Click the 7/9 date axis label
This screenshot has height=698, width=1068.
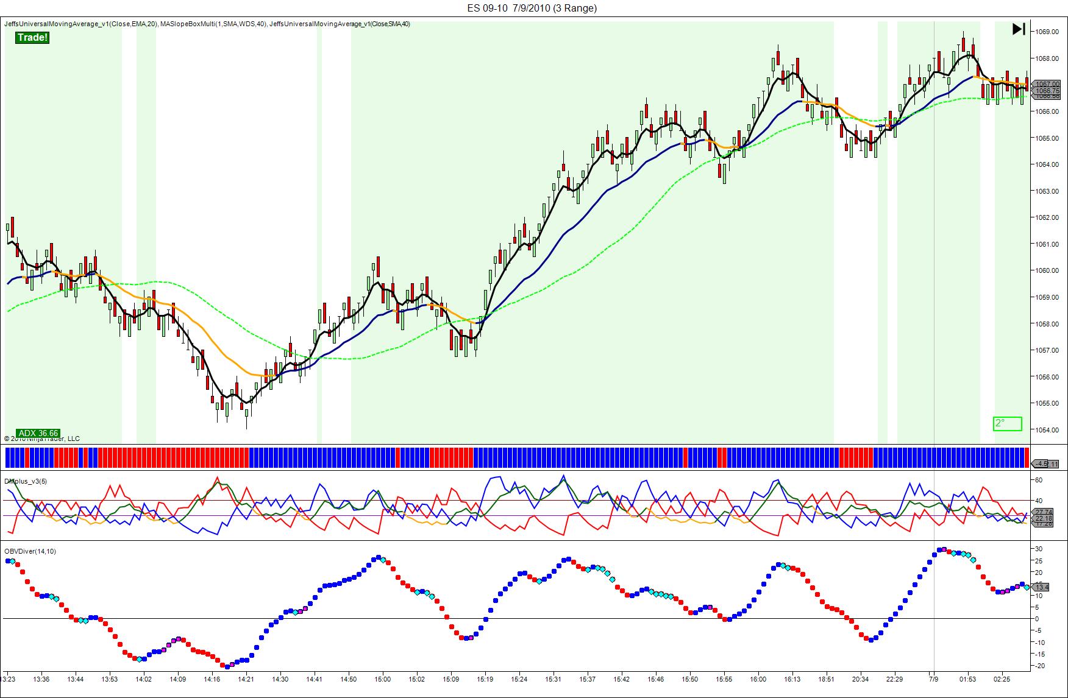click(933, 679)
